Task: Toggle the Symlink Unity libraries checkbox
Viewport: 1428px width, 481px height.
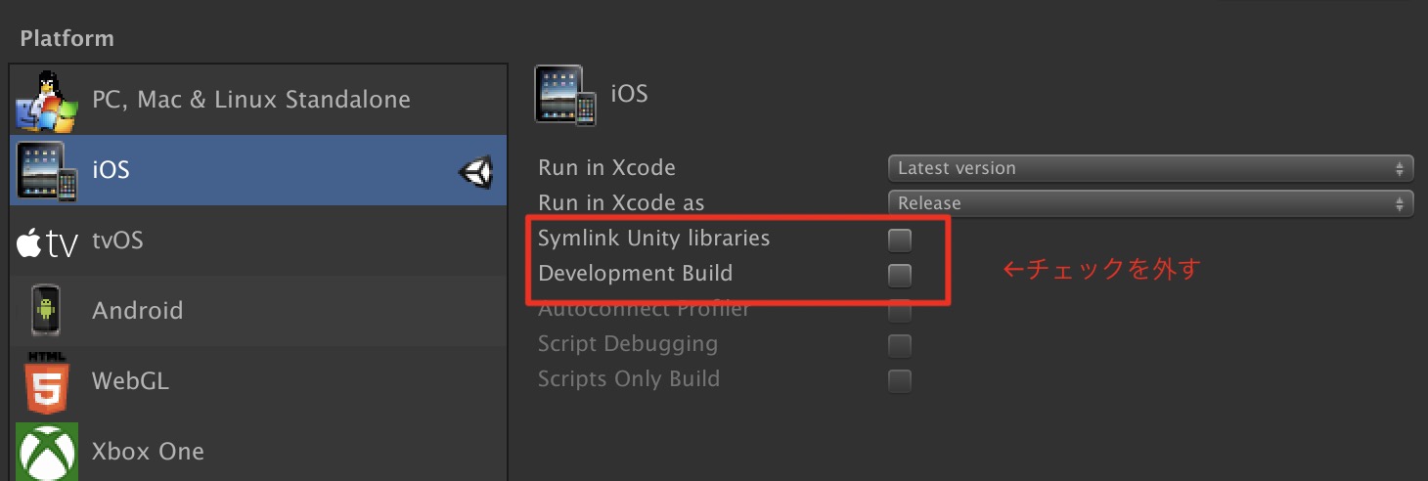Action: (899, 240)
